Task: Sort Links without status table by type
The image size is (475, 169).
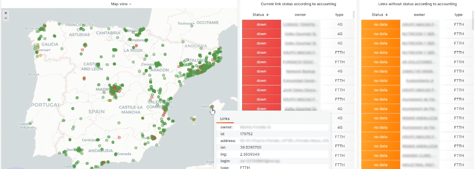Action: [x=458, y=14]
